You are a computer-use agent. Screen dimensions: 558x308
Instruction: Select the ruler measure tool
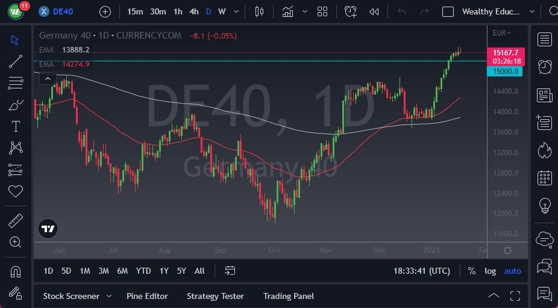pyautogui.click(x=16, y=221)
